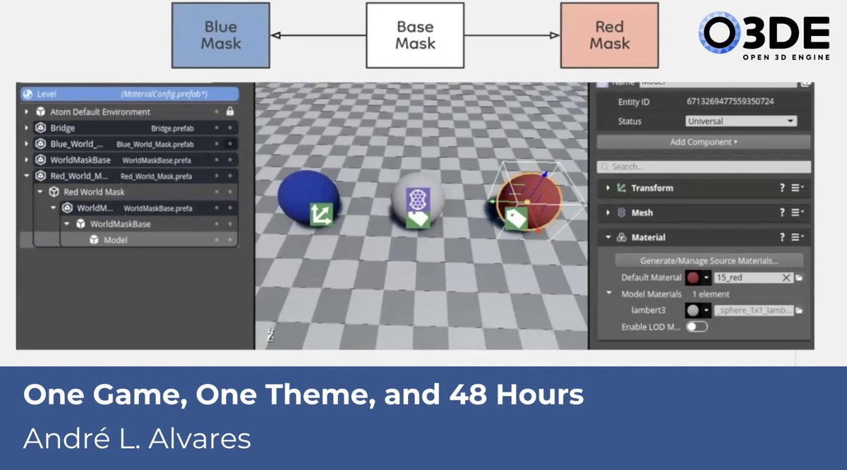The width and height of the screenshot is (847, 470).
Task: Click the prefab icon beside Bridge
Action: pyautogui.click(x=40, y=128)
